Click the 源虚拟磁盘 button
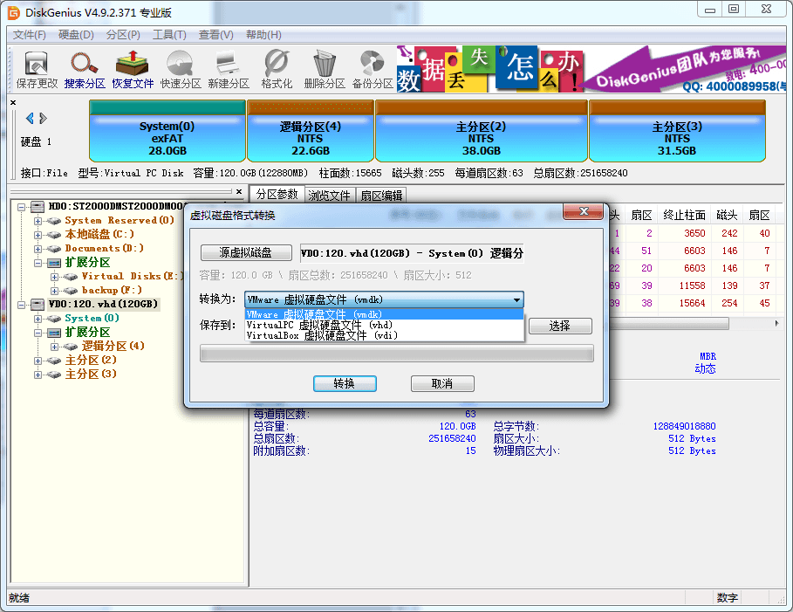 point(246,252)
